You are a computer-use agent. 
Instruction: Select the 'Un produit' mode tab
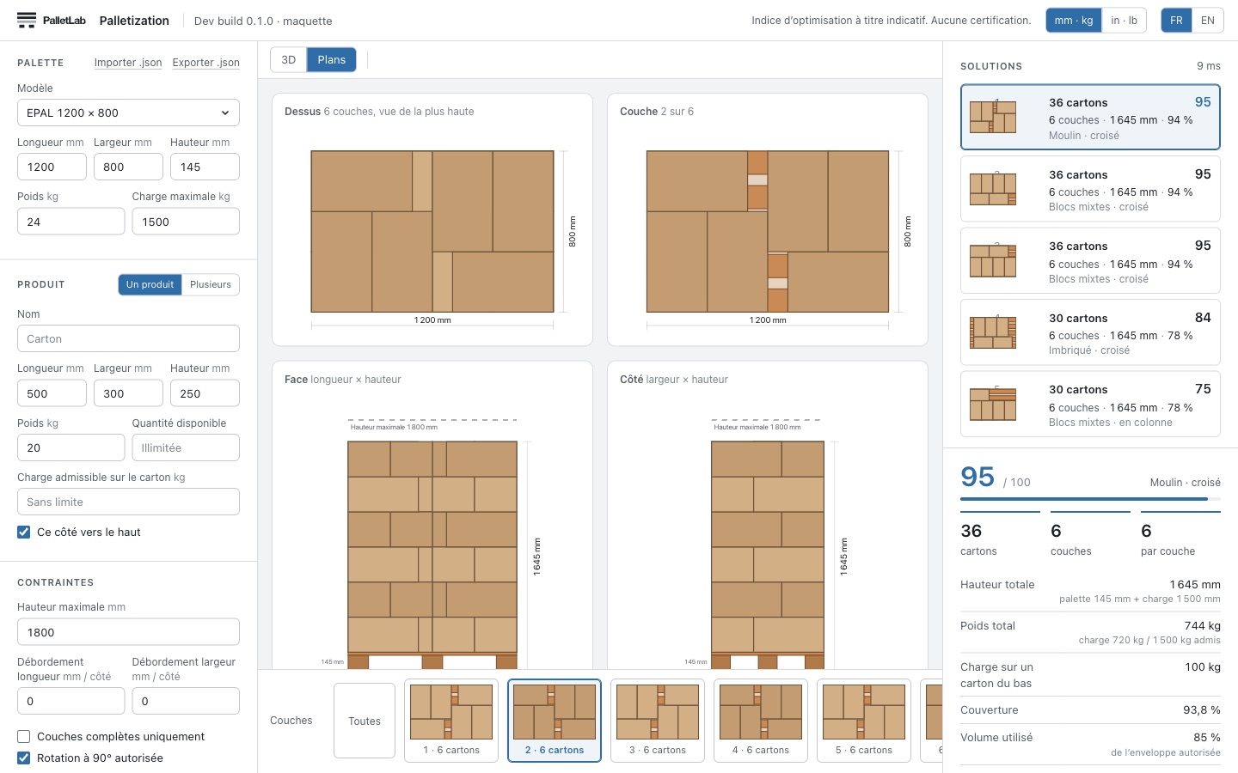coord(150,284)
